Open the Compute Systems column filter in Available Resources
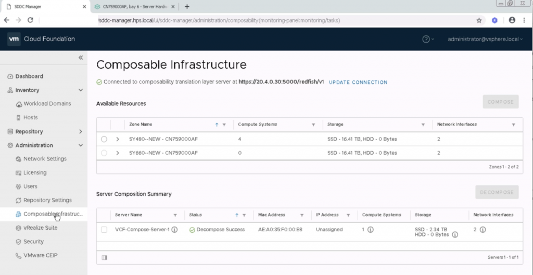The width and height of the screenshot is (533, 275). (x=313, y=125)
